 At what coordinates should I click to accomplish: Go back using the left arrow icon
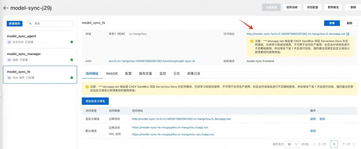pyautogui.click(x=6, y=8)
